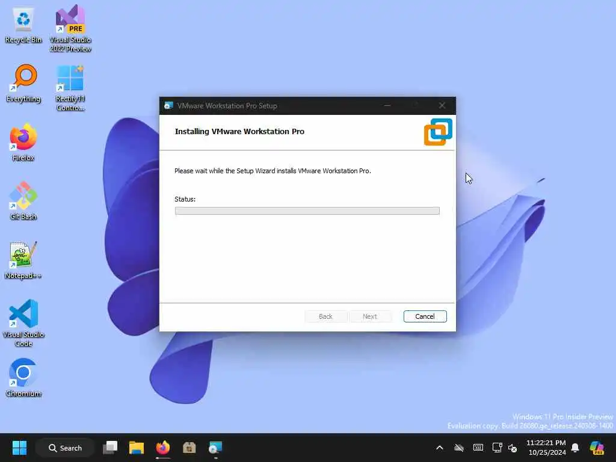Open the Microsoft Store taskbar icon
Image resolution: width=616 pixels, height=462 pixels.
point(189,448)
